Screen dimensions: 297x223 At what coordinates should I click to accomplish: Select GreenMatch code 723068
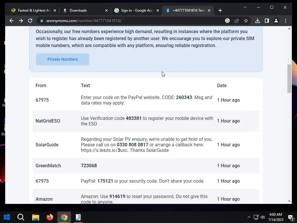(x=89, y=166)
